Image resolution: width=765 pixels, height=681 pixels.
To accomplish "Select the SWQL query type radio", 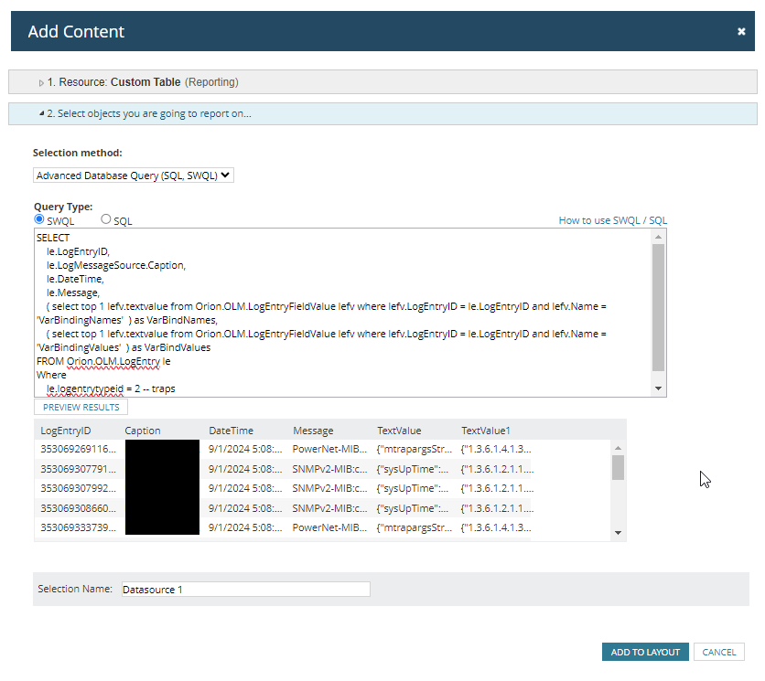I will click(39, 219).
